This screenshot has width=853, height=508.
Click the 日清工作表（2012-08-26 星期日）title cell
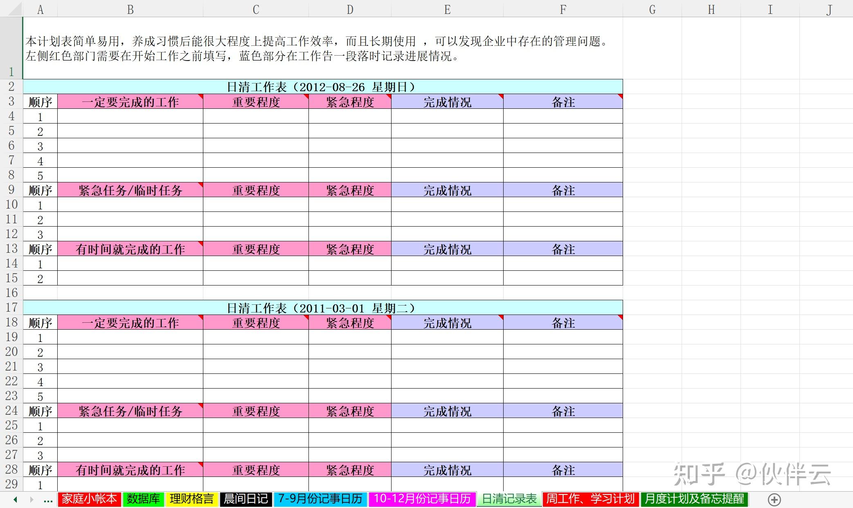(x=322, y=87)
